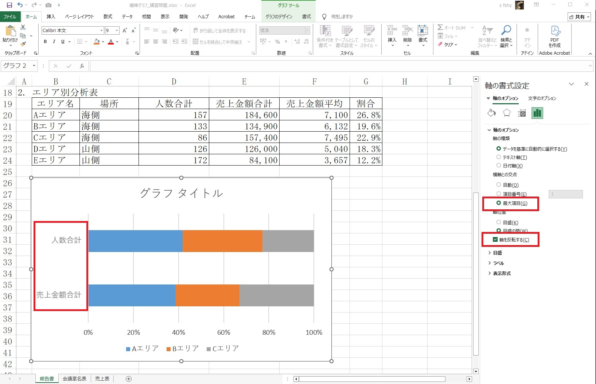Viewport: 596px width, 384px height.
Task: Click the Conditional Formatting icon
Action: [325, 31]
